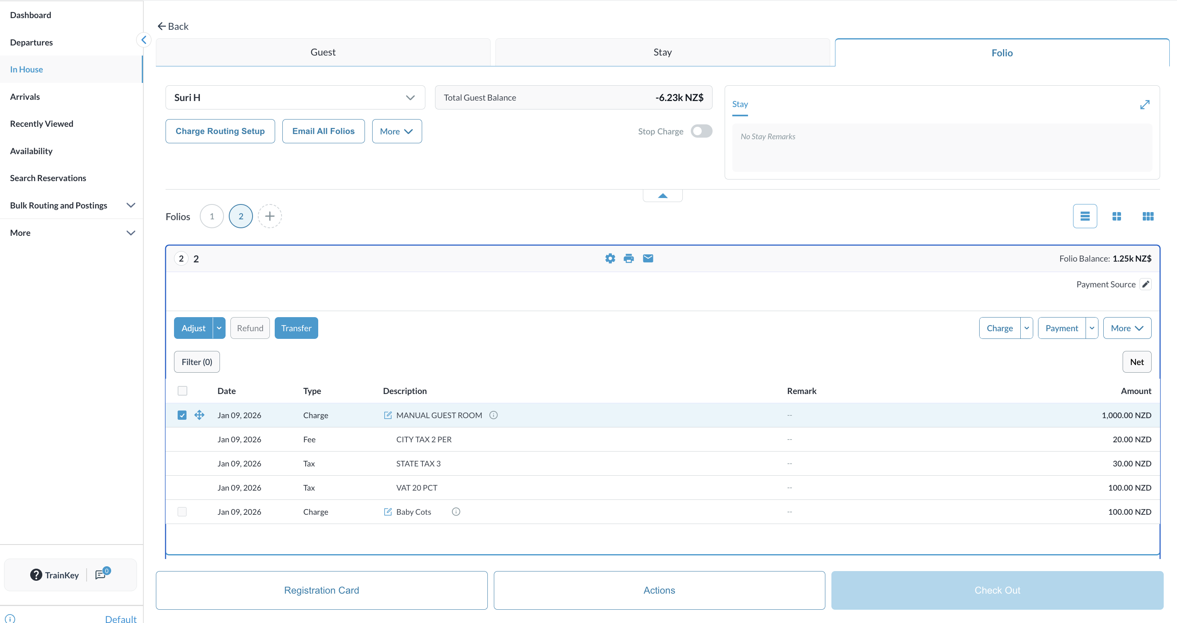The image size is (1177, 623).
Task: Switch to three-column folio grid view
Action: pyautogui.click(x=1148, y=217)
